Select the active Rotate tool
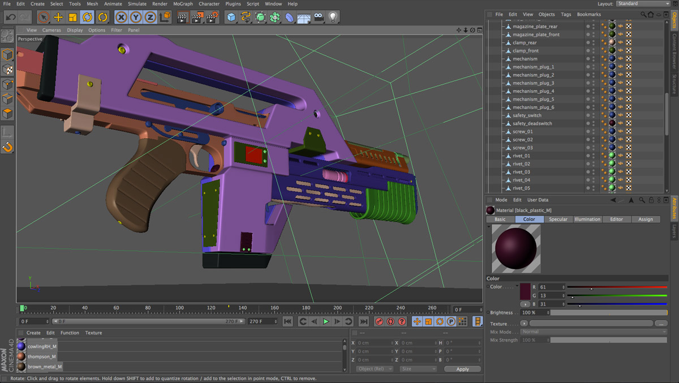 click(x=87, y=18)
